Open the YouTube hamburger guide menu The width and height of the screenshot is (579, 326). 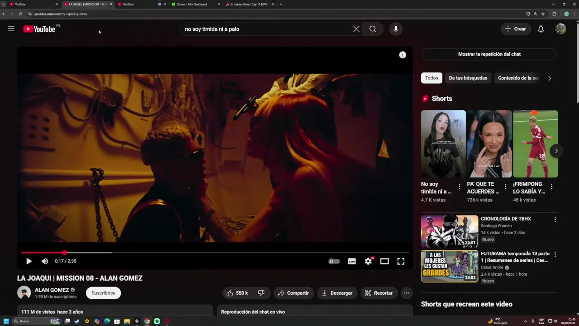(x=11, y=29)
